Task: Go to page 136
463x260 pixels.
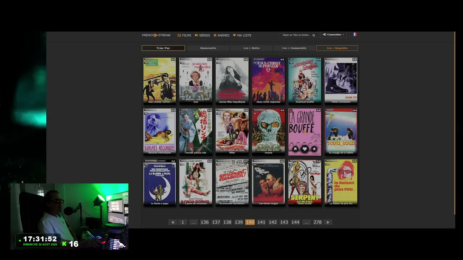Action: [205, 222]
